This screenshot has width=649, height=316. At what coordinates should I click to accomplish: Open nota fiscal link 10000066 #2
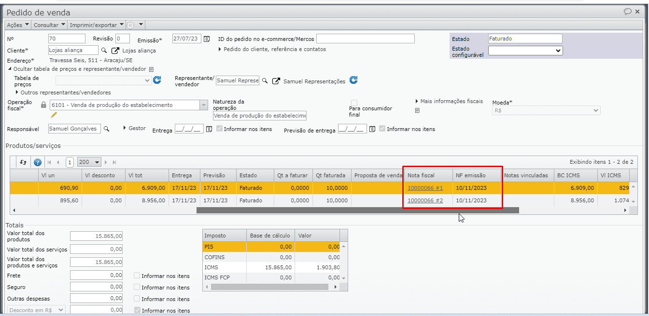click(x=425, y=200)
